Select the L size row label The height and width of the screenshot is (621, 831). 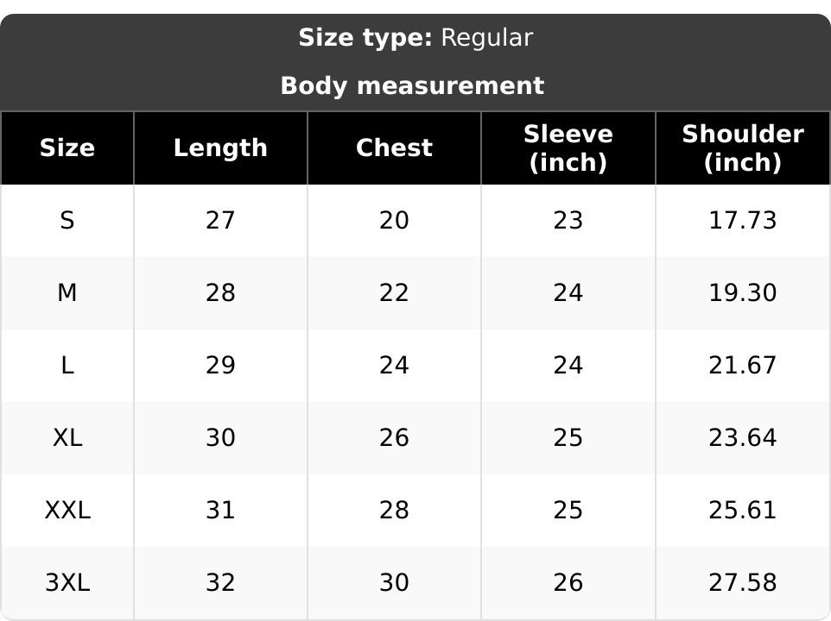pos(67,366)
